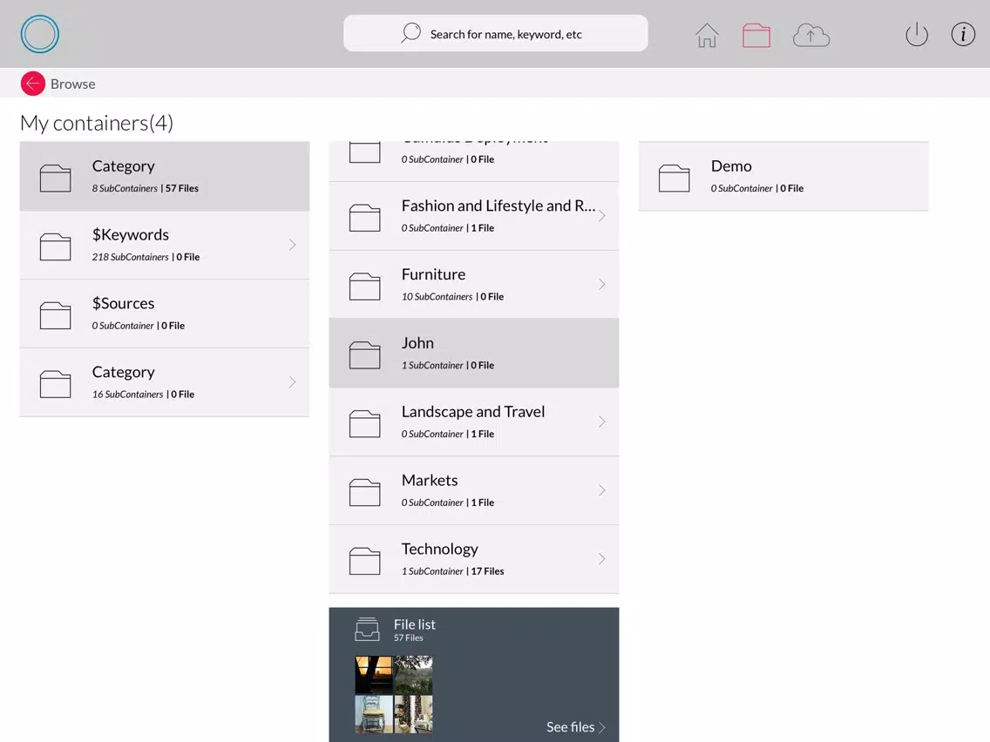Image resolution: width=990 pixels, height=742 pixels.
Task: Click the Demo folder icon
Action: 675,178
